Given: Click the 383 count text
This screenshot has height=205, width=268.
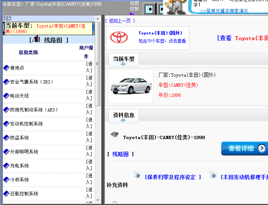Looking at the screenshot, I should click(x=7, y=18).
